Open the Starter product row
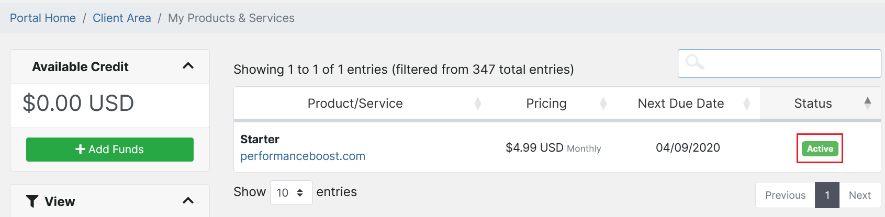 (x=260, y=139)
